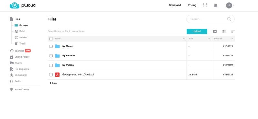The width and height of the screenshot is (258, 119).
Task: Create a new folder icon
Action: [215, 31]
